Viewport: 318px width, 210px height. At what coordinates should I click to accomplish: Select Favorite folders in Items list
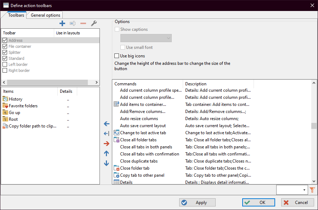pyautogui.click(x=23, y=106)
